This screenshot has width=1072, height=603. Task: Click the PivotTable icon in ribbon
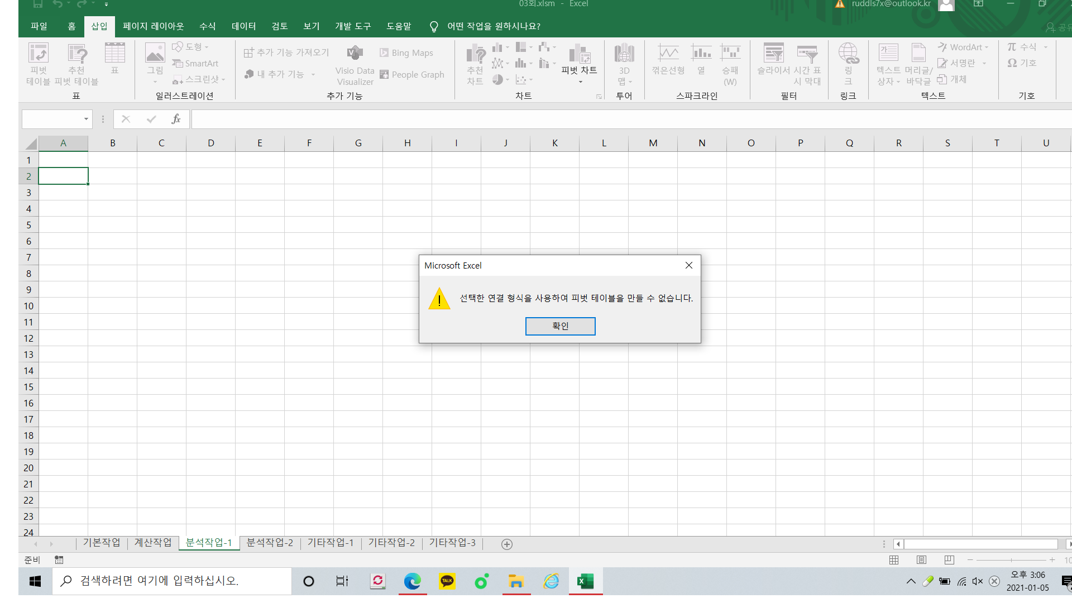tap(39, 54)
